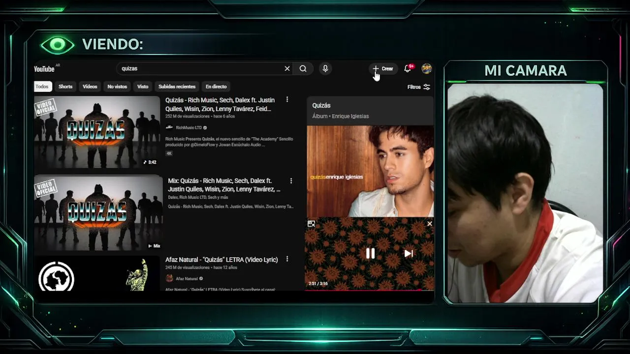Click the 252 M de visualizaciones text

(188, 117)
